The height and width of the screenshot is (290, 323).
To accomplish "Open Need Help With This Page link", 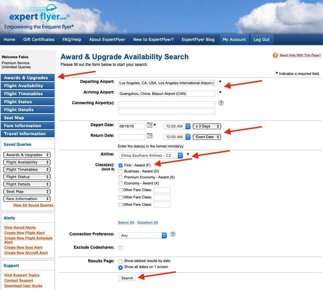I will pos(300,55).
